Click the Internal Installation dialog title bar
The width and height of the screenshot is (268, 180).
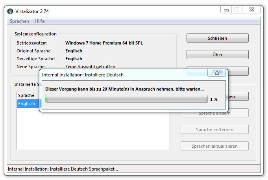(x=118, y=74)
